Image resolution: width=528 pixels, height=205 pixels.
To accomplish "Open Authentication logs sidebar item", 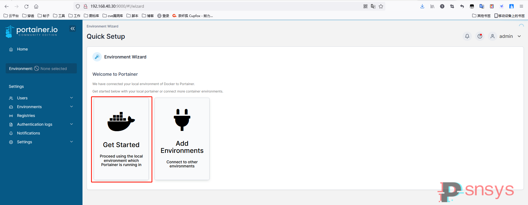I will [35, 124].
